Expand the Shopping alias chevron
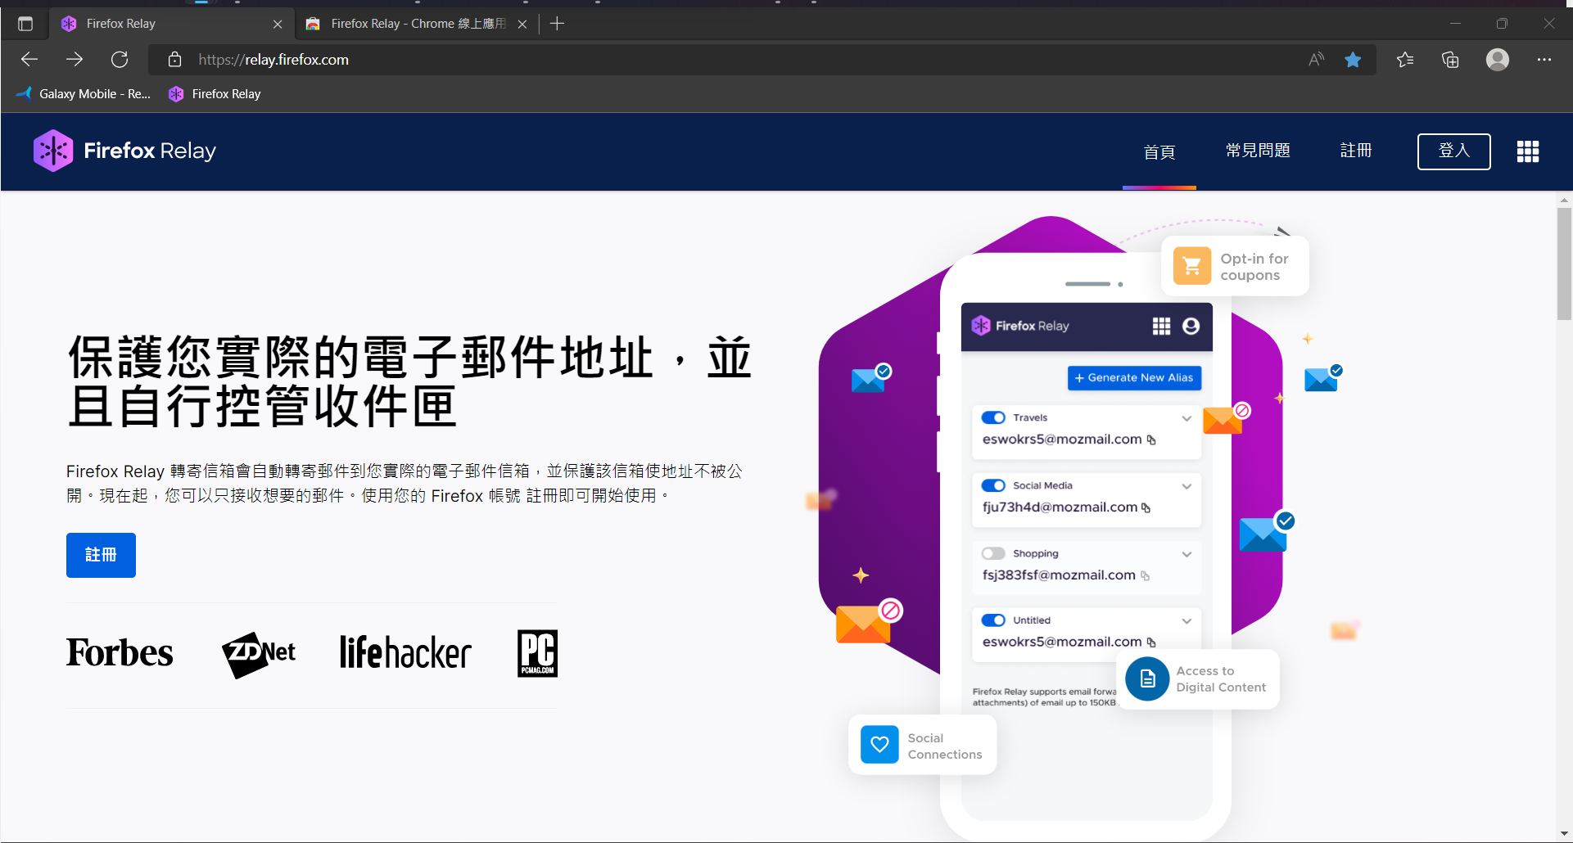 (x=1187, y=554)
